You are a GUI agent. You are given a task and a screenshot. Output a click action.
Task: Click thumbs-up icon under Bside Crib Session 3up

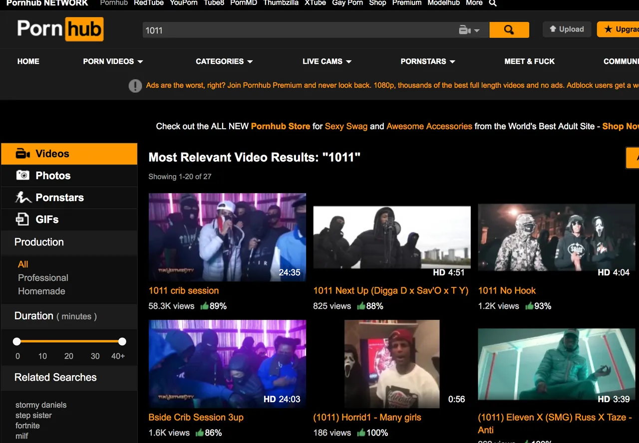pos(200,433)
